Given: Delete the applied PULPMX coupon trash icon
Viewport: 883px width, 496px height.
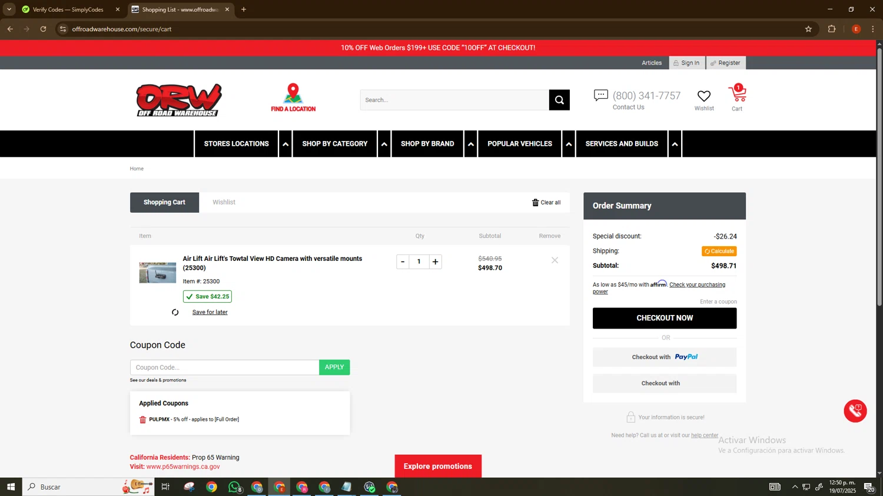Looking at the screenshot, I should coord(142,420).
